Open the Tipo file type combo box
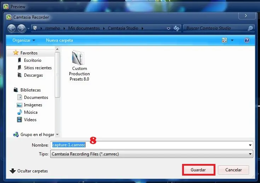The width and height of the screenshot is (260, 183). pyautogui.click(x=151, y=154)
